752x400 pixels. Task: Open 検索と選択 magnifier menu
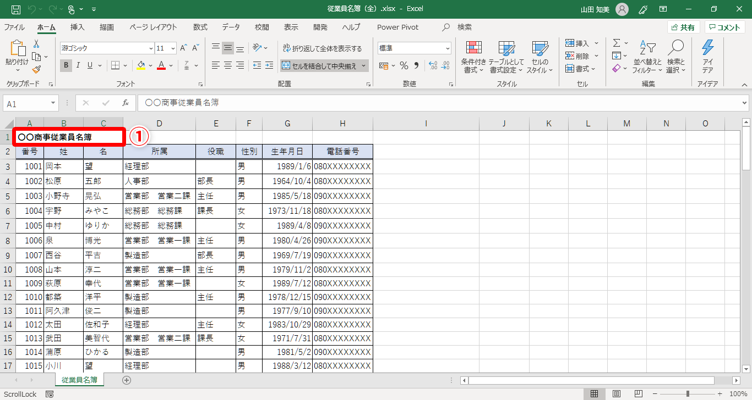[675, 57]
